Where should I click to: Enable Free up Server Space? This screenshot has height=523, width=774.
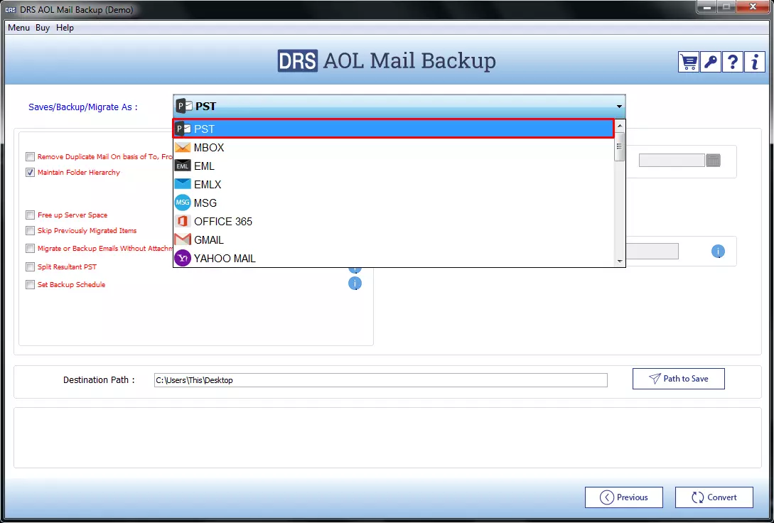click(30, 215)
